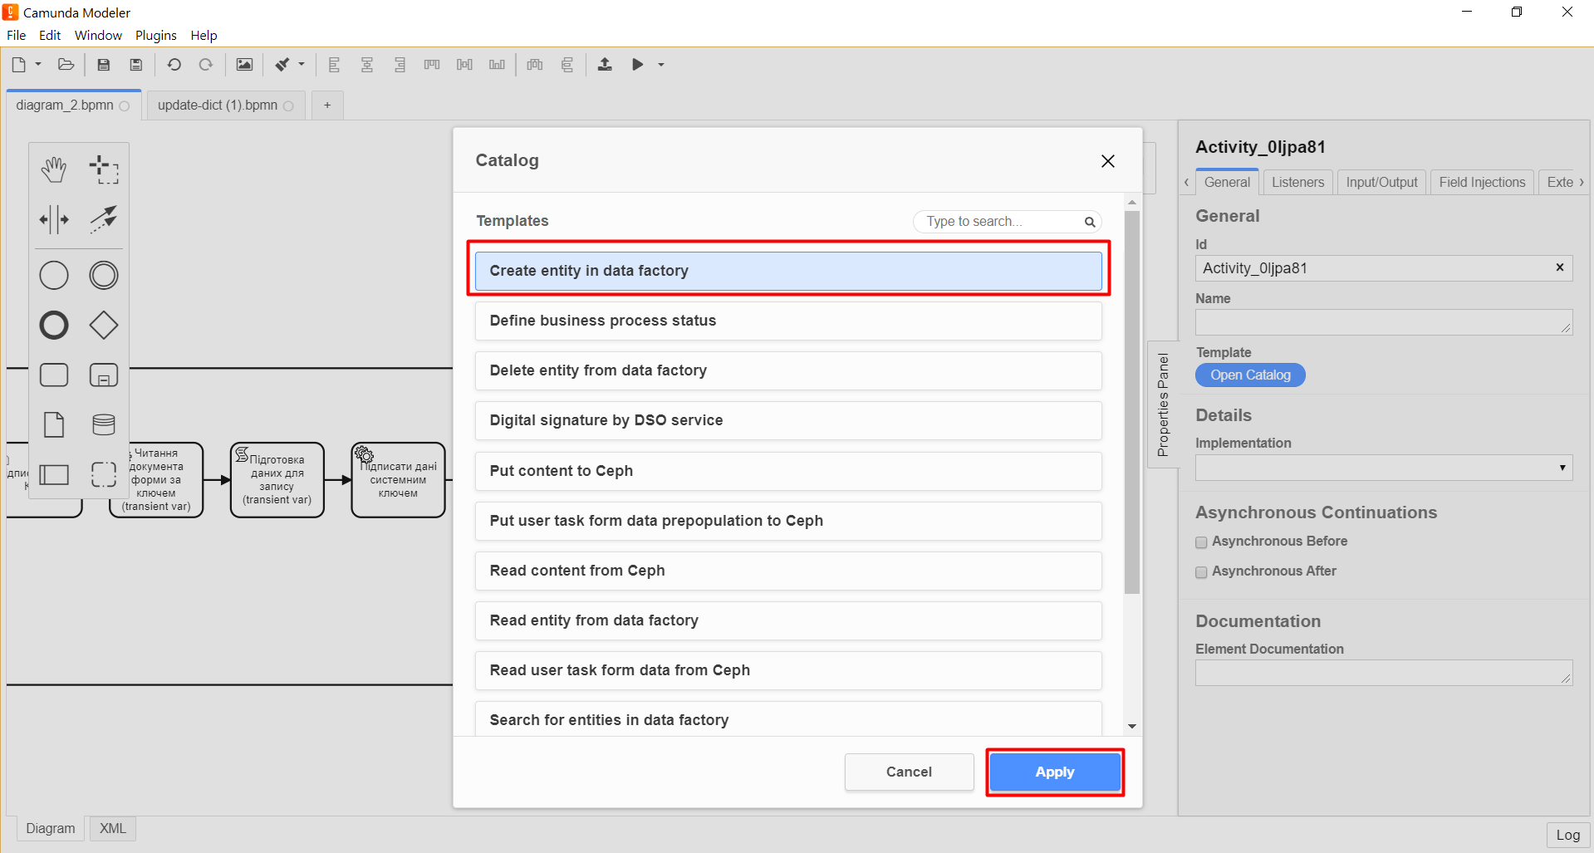This screenshot has height=853, width=1594.
Task: Align elements to bottom
Action: 497,65
